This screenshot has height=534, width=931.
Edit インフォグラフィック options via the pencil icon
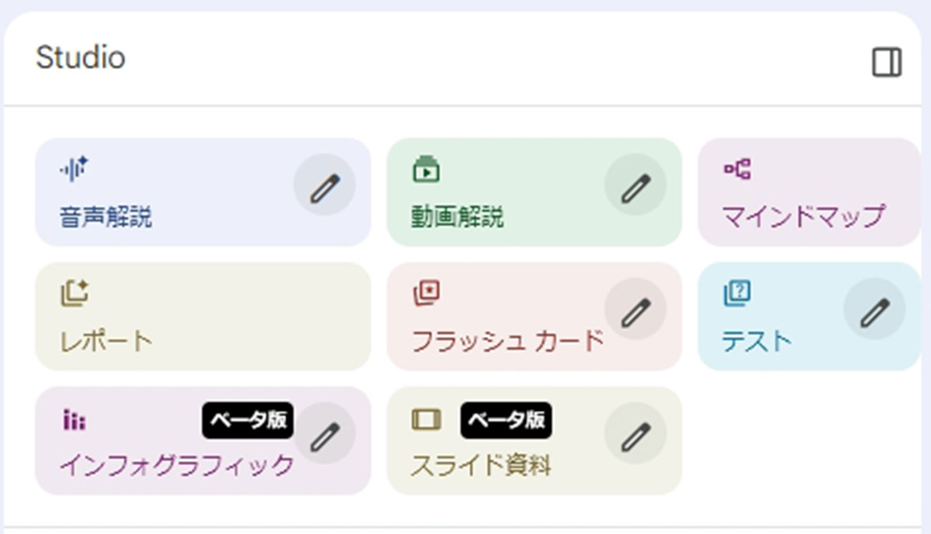tap(324, 435)
